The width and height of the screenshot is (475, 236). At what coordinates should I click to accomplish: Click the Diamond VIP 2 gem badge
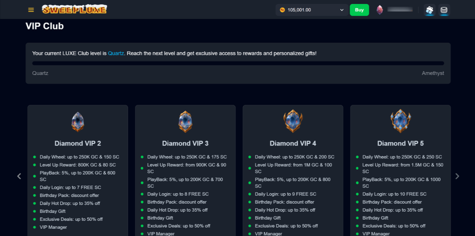(x=78, y=121)
